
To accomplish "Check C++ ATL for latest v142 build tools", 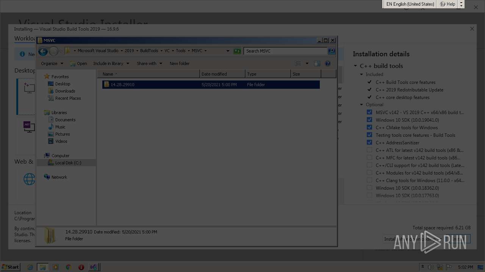I will tap(369, 150).
